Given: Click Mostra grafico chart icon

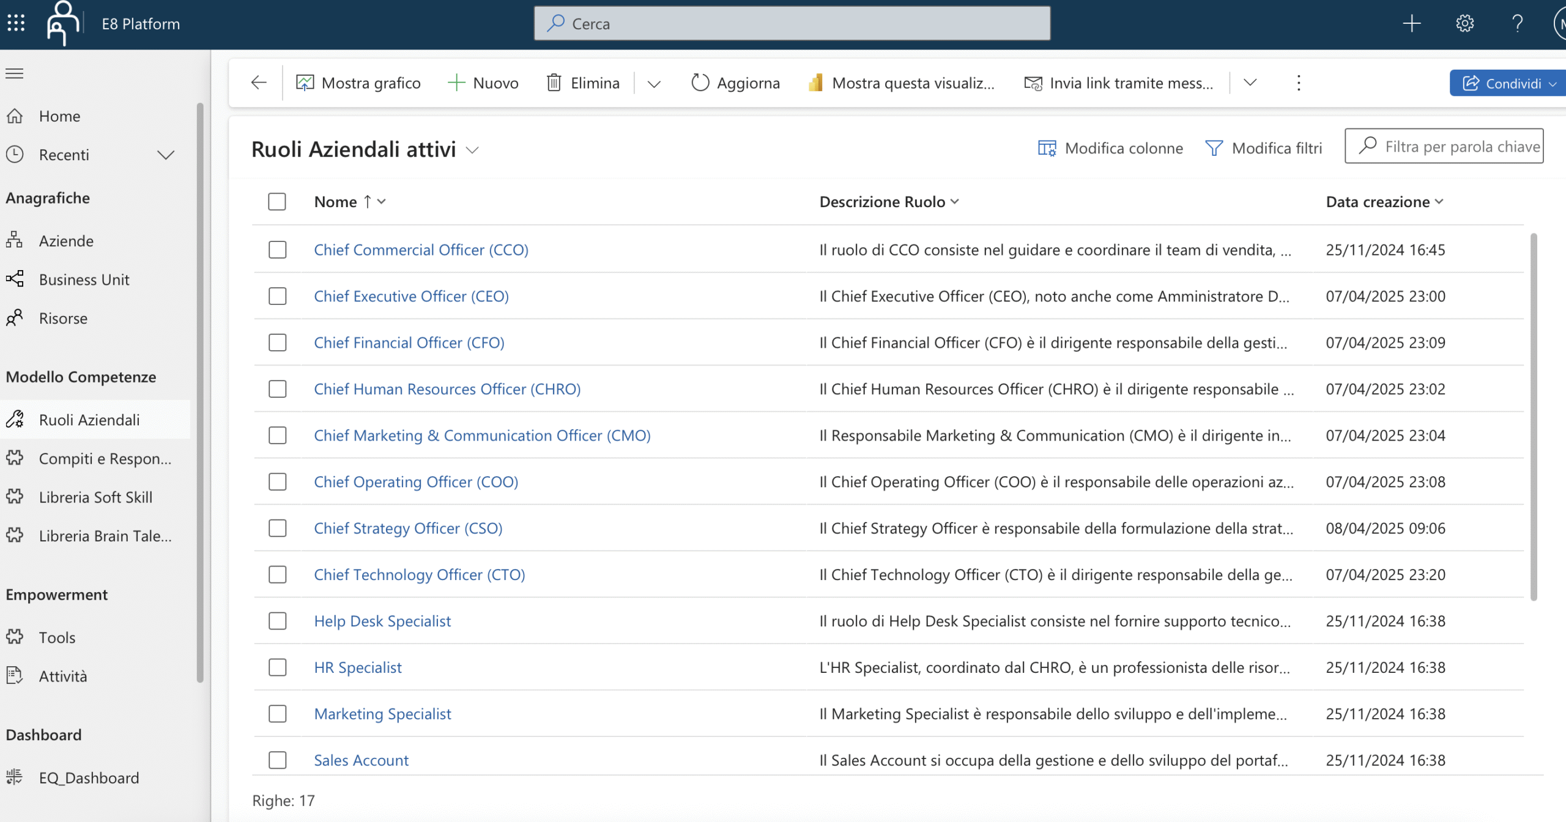Looking at the screenshot, I should (x=305, y=83).
